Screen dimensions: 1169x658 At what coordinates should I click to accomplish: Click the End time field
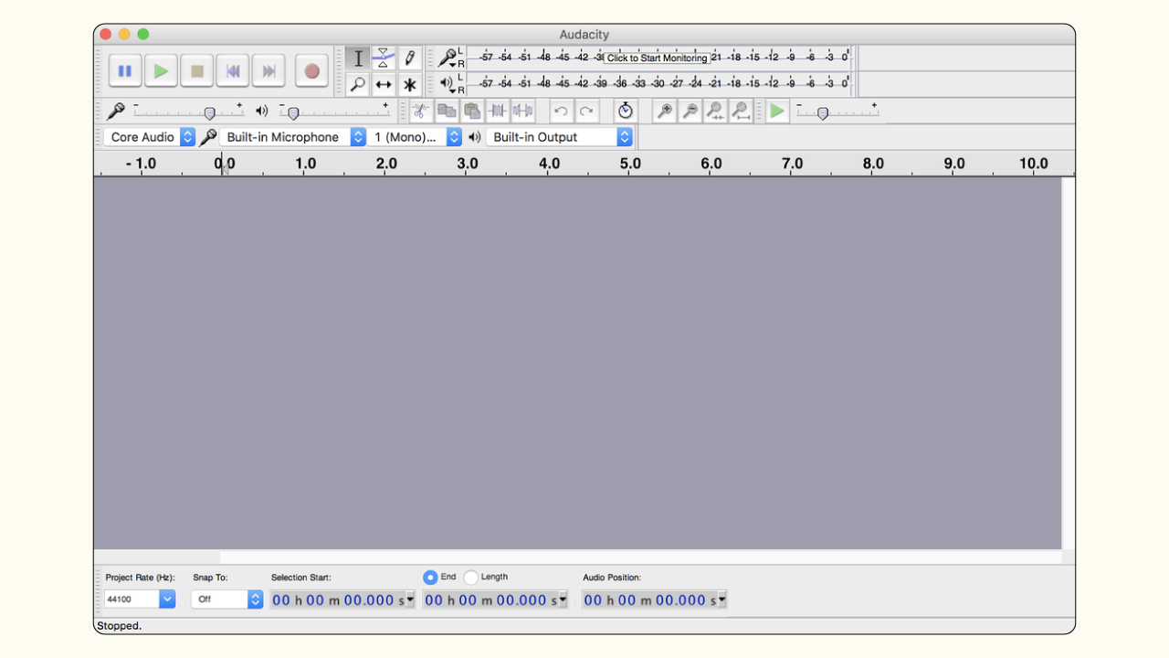point(490,600)
